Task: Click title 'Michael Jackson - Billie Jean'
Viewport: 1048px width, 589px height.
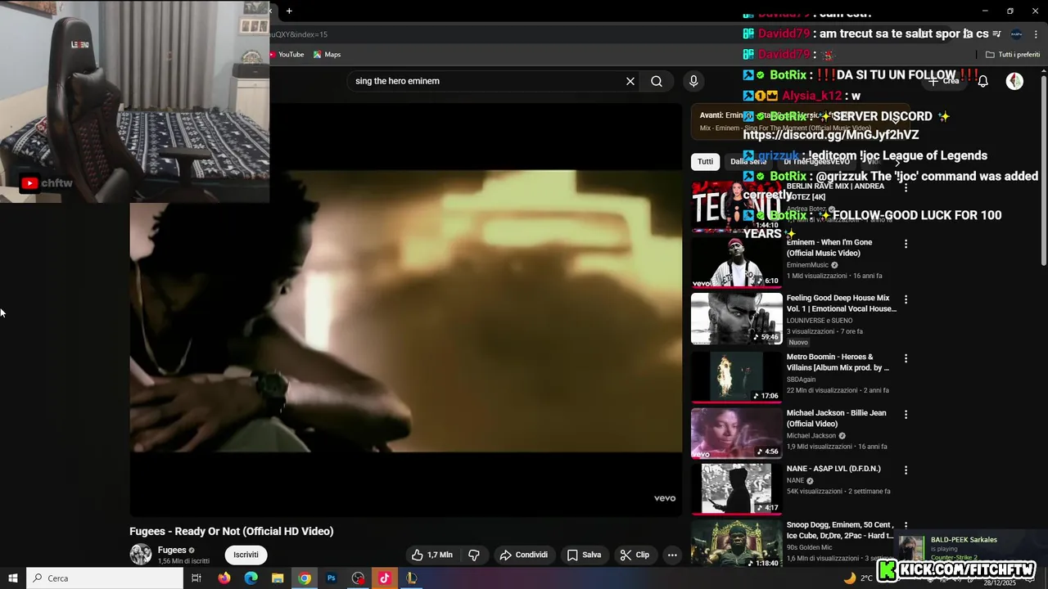Action: point(836,418)
